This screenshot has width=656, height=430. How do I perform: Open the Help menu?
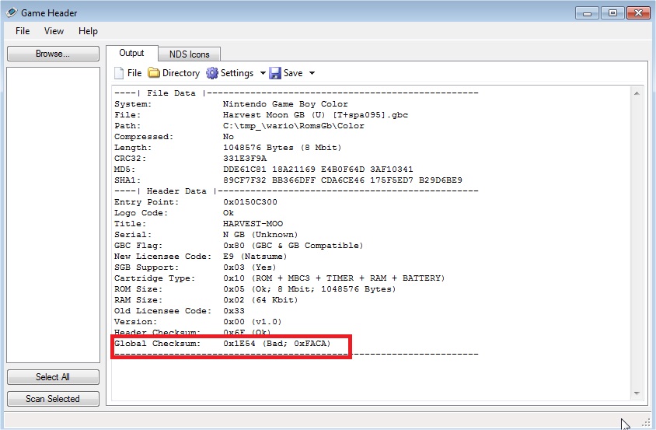pos(88,31)
